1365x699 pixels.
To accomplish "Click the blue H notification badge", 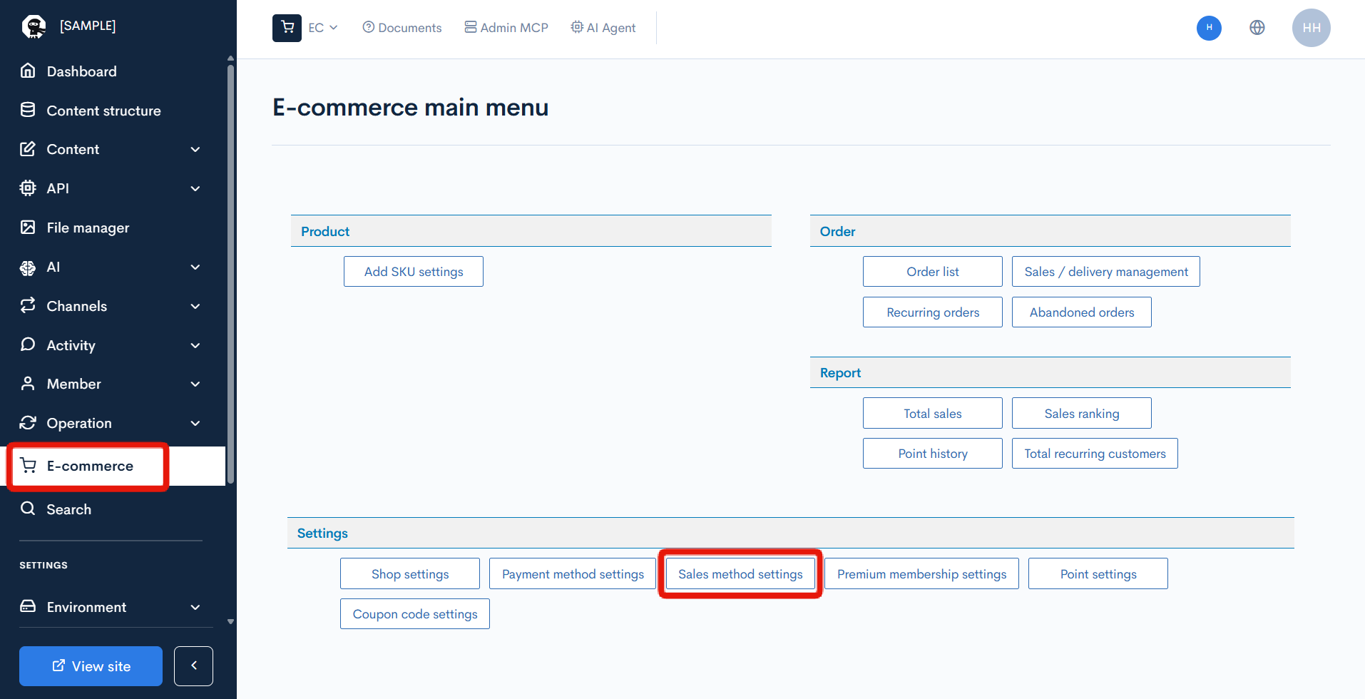I will pos(1209,28).
